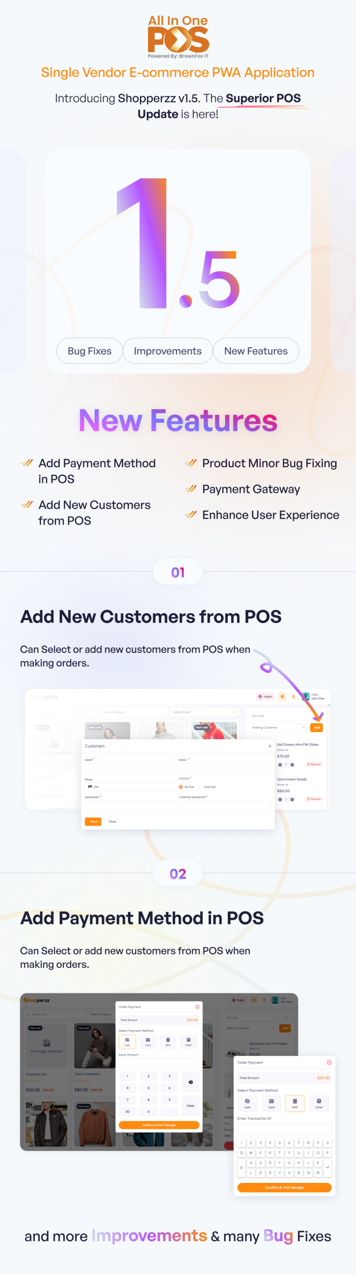
Task: Close the right Order Payment dialog
Action: [x=329, y=1062]
